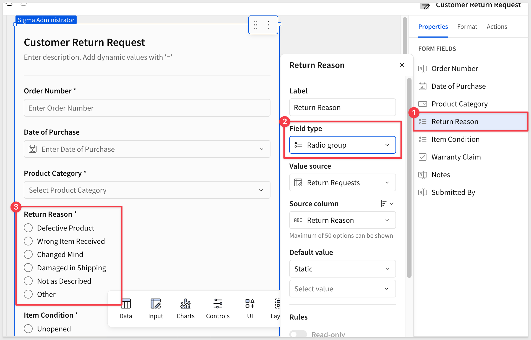The width and height of the screenshot is (531, 340).
Task: Click the drag handle grip icon
Action: point(256,25)
